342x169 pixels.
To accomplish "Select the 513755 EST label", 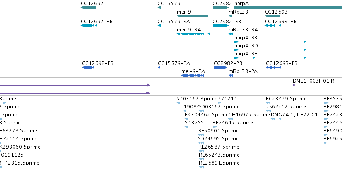I will [x=194, y=123].
